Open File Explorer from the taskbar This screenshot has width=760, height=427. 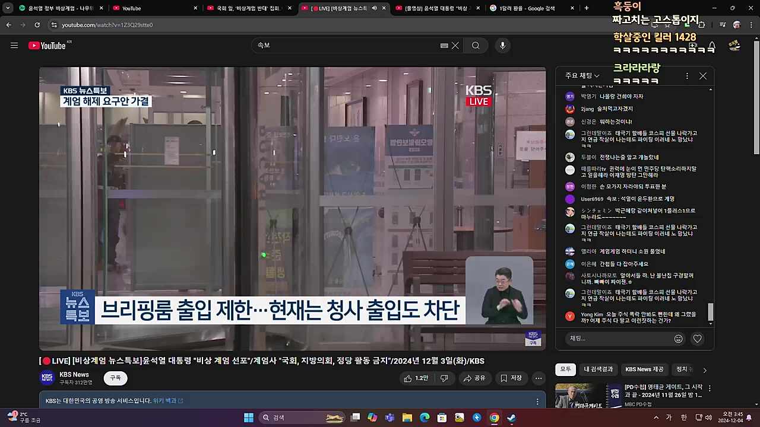(407, 418)
